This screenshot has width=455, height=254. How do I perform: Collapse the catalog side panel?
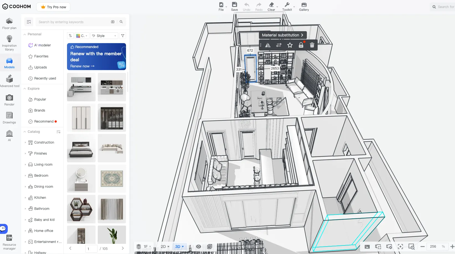click(29, 22)
